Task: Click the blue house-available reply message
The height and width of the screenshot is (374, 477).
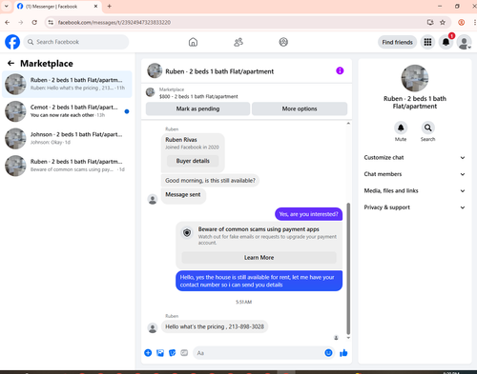Action: 259,281
